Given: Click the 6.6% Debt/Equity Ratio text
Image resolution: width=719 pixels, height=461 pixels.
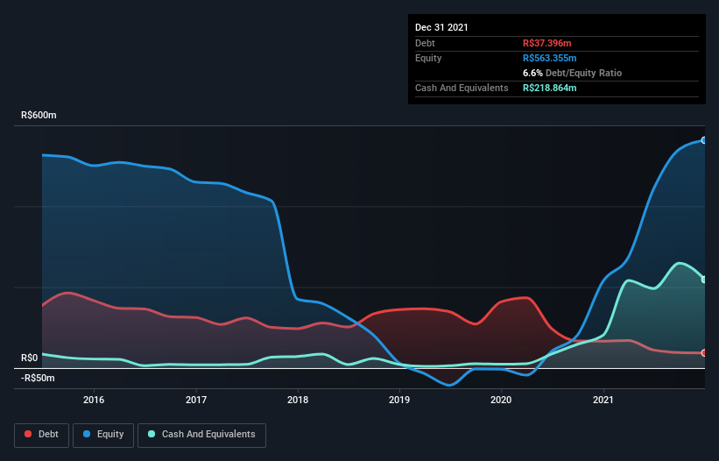Looking at the screenshot, I should pos(572,73).
